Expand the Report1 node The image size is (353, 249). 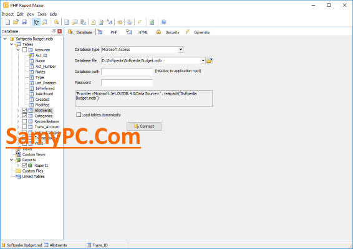coord(18,166)
